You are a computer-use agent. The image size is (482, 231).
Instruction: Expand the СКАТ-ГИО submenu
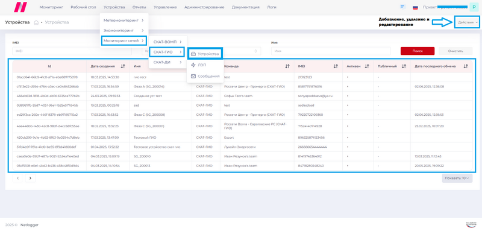167,52
